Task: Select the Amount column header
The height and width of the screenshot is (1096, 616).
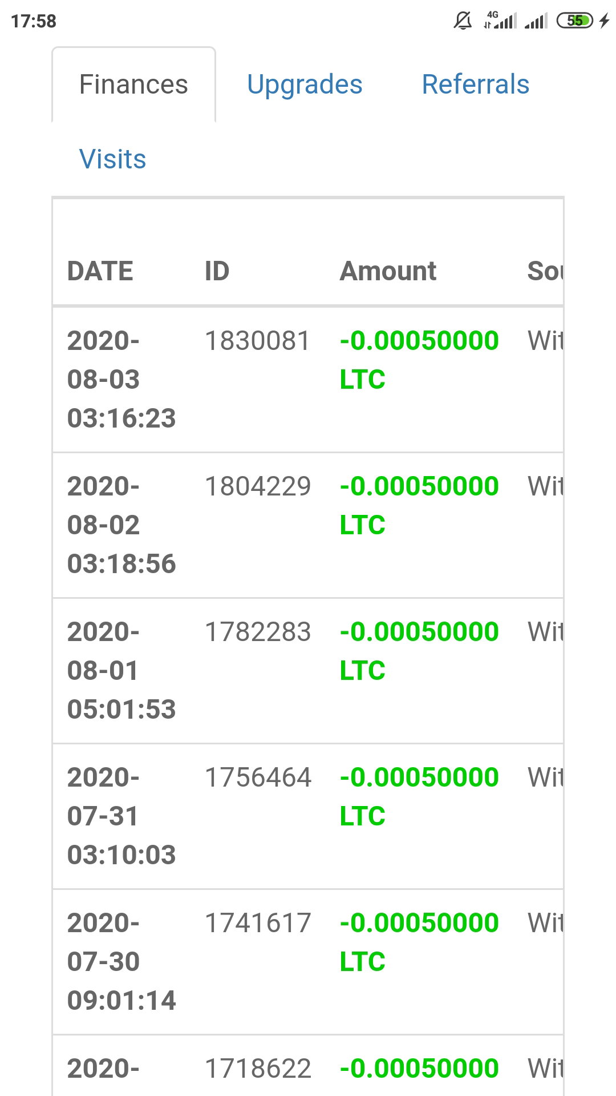Action: [x=388, y=271]
